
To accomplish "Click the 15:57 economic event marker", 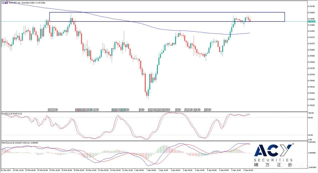I will (x=50, y=110).
